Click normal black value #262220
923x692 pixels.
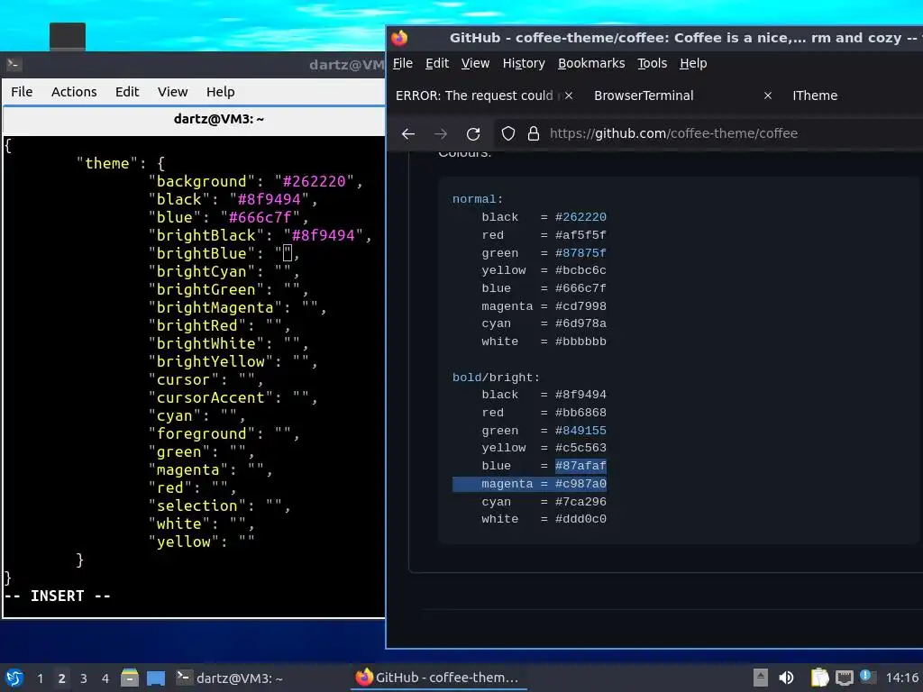click(x=580, y=217)
